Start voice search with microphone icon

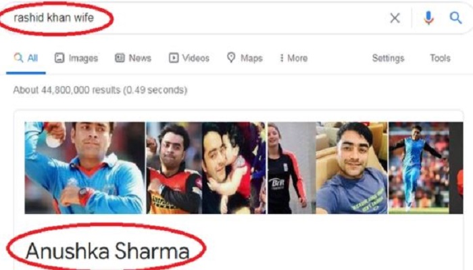click(428, 18)
